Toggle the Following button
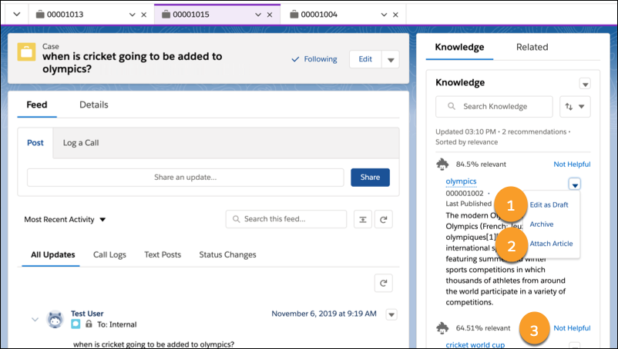Viewport: 618px width, 349px height. [314, 59]
